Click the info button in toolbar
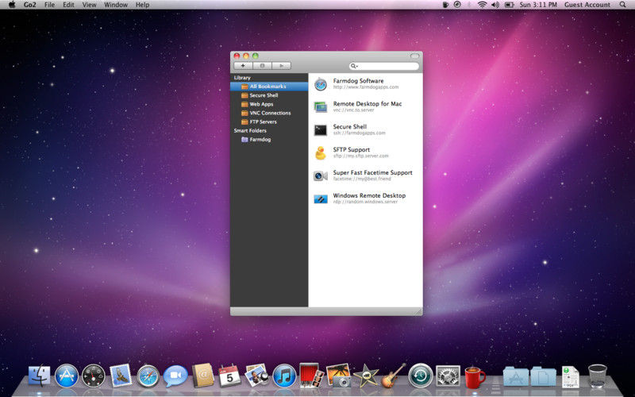 pos(262,66)
